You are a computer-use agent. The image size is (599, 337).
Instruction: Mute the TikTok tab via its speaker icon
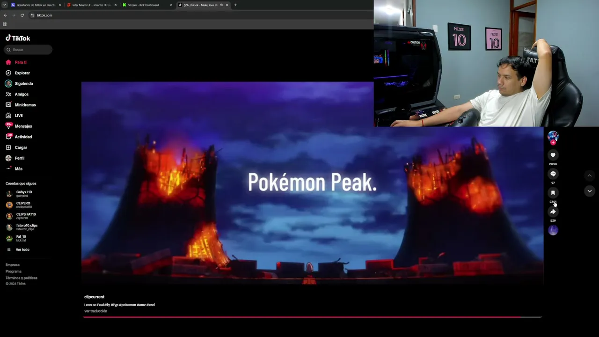(x=221, y=5)
